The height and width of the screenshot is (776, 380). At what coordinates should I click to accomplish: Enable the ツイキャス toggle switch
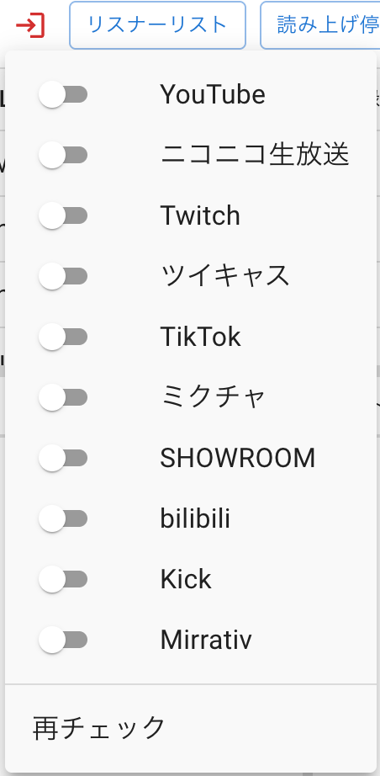63,276
